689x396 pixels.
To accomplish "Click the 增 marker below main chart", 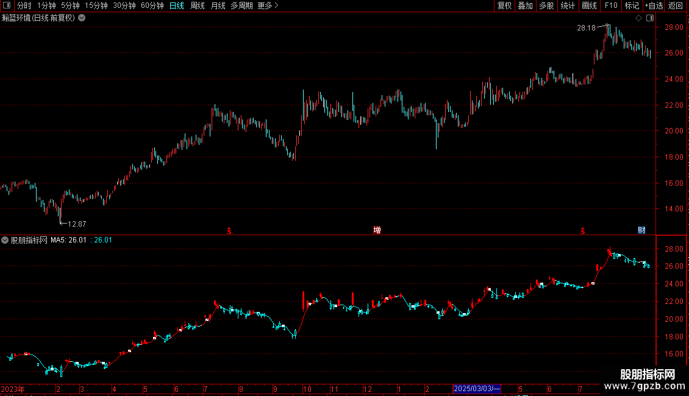I will [x=377, y=230].
